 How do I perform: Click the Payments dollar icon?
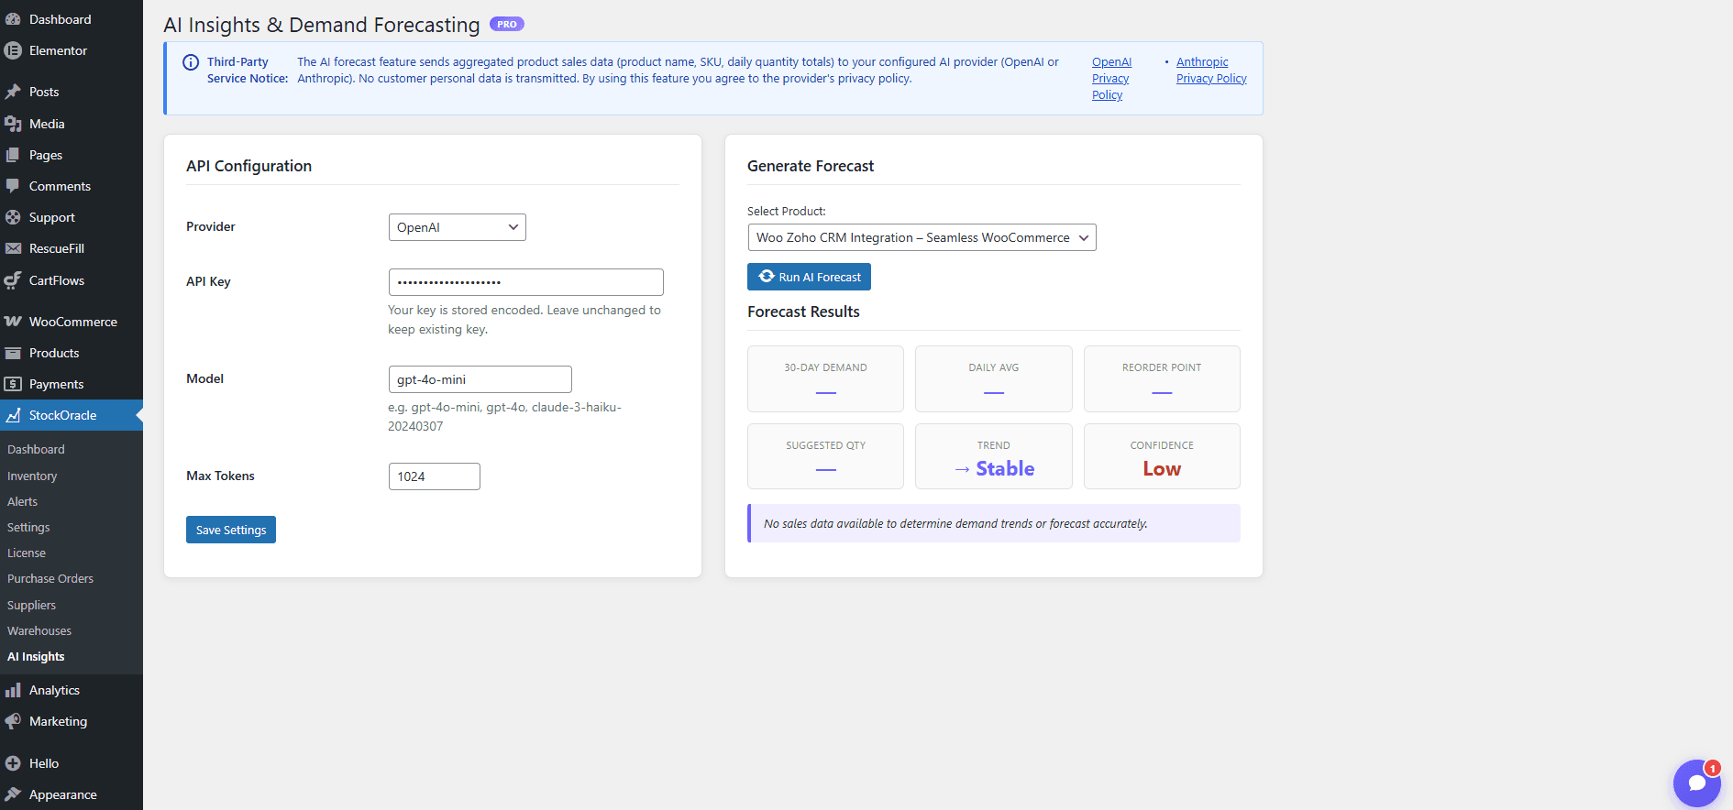pos(13,384)
